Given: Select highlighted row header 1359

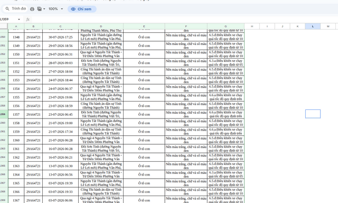Looking at the screenshot, I should point(4,114).
